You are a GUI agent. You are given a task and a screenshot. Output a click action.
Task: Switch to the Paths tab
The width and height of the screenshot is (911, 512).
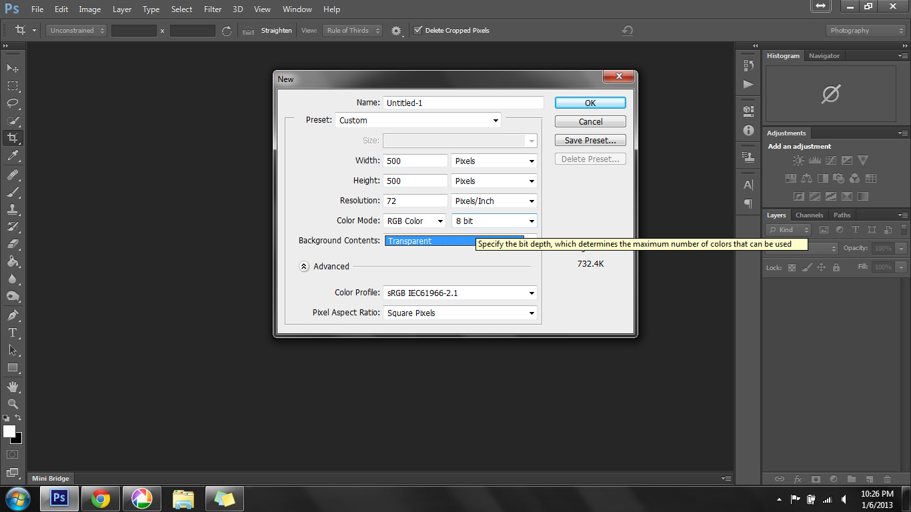point(842,215)
